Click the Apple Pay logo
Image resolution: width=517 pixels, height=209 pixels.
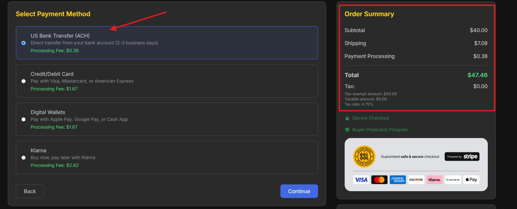point(471,180)
